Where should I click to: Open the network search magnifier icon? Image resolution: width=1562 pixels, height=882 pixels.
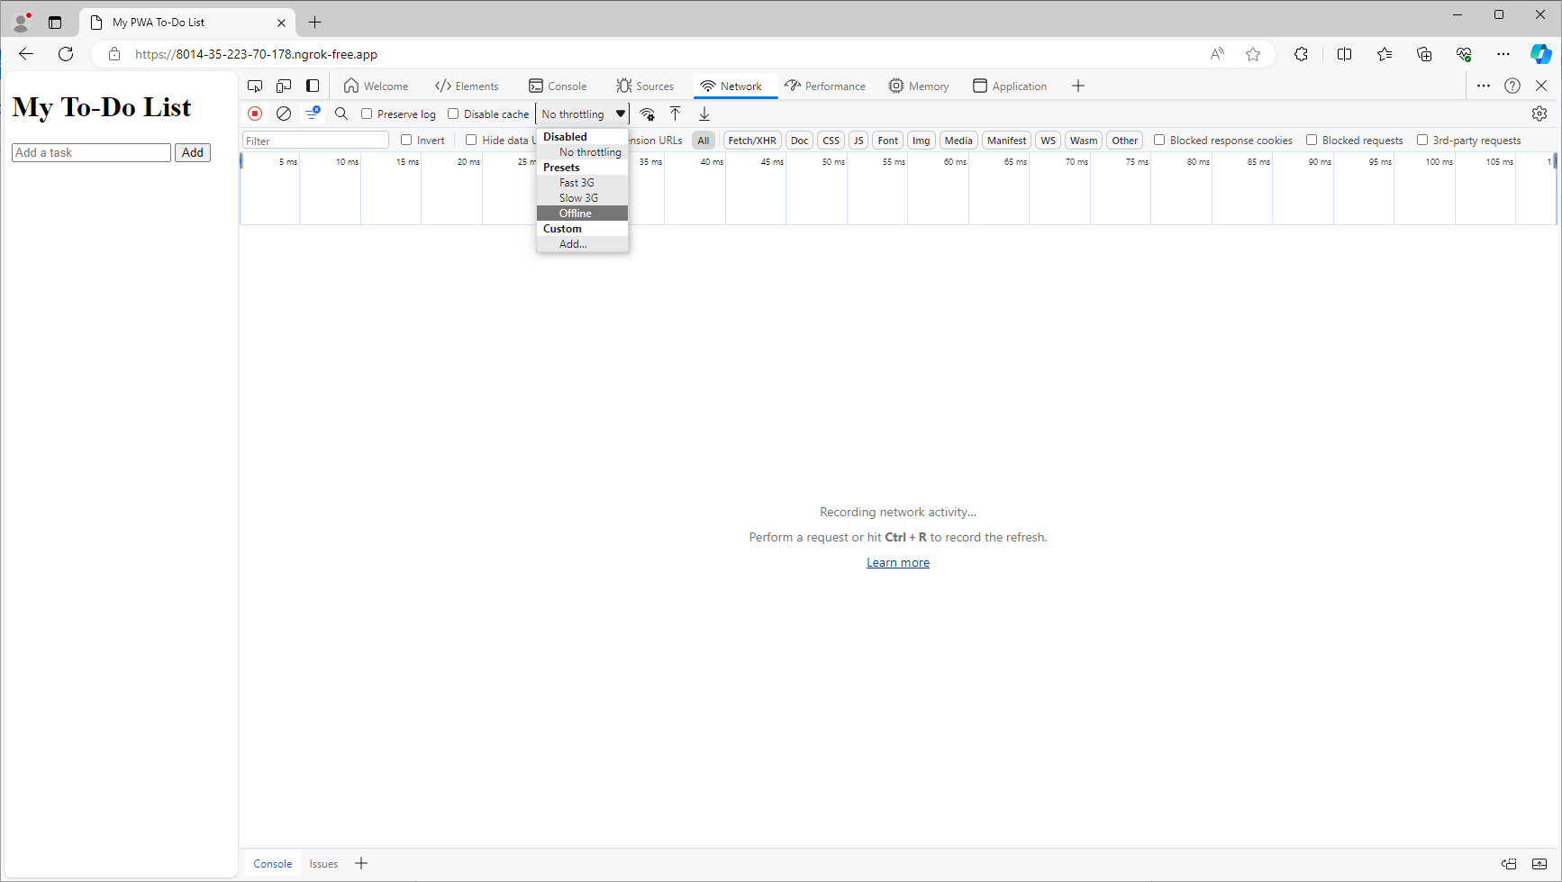[341, 114]
